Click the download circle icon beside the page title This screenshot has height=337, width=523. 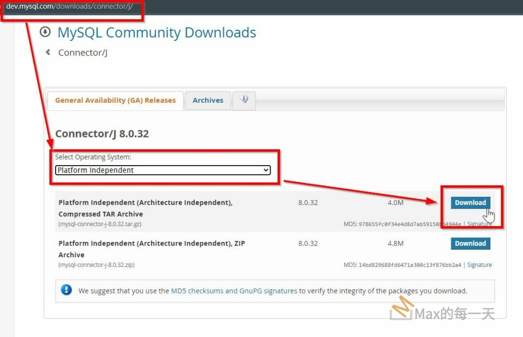pyautogui.click(x=45, y=32)
